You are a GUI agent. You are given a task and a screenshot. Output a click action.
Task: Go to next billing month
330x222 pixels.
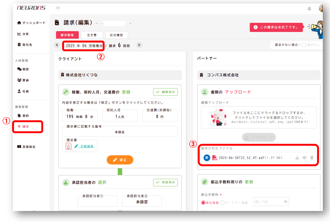(x=139, y=45)
